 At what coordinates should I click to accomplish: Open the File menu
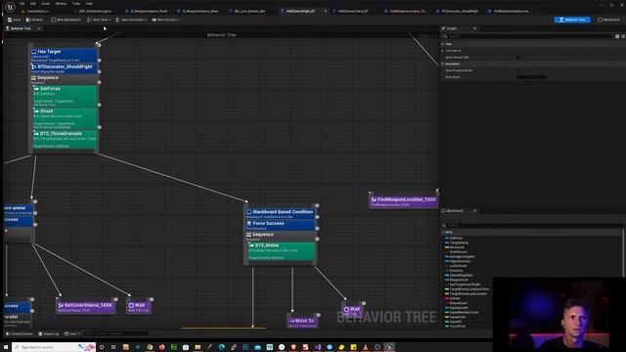(x=22, y=4)
